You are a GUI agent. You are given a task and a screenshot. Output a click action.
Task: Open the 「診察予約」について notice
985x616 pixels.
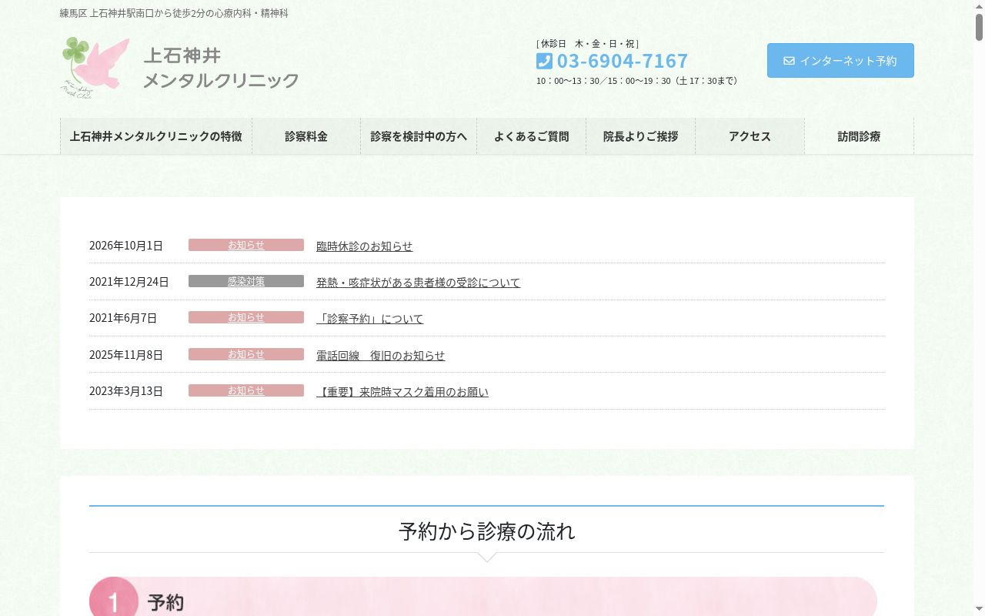pyautogui.click(x=370, y=318)
